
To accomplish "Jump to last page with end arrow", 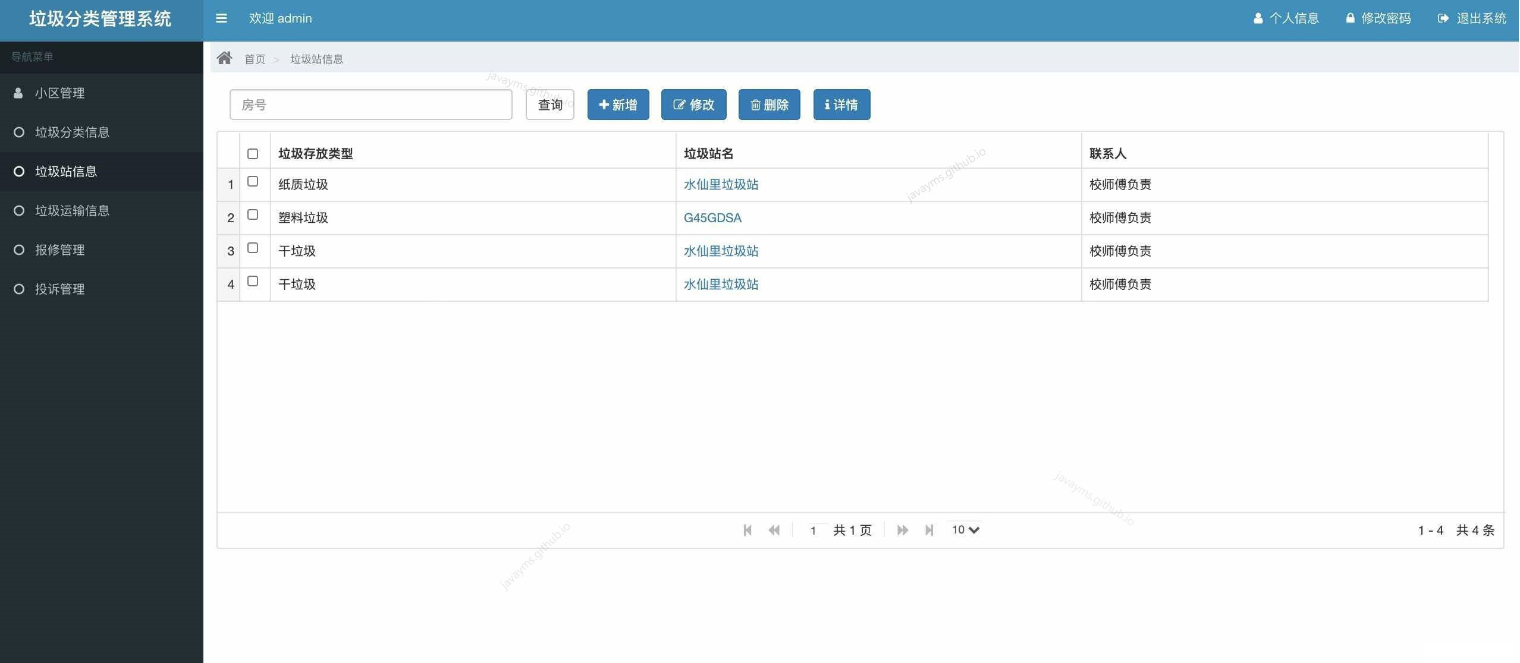I will (x=929, y=530).
